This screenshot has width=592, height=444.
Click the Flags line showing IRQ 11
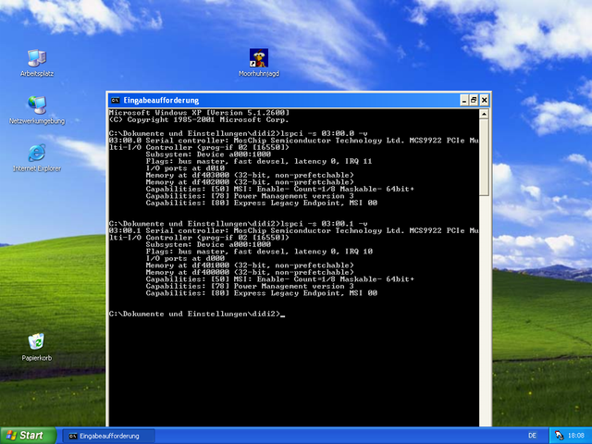tap(259, 161)
